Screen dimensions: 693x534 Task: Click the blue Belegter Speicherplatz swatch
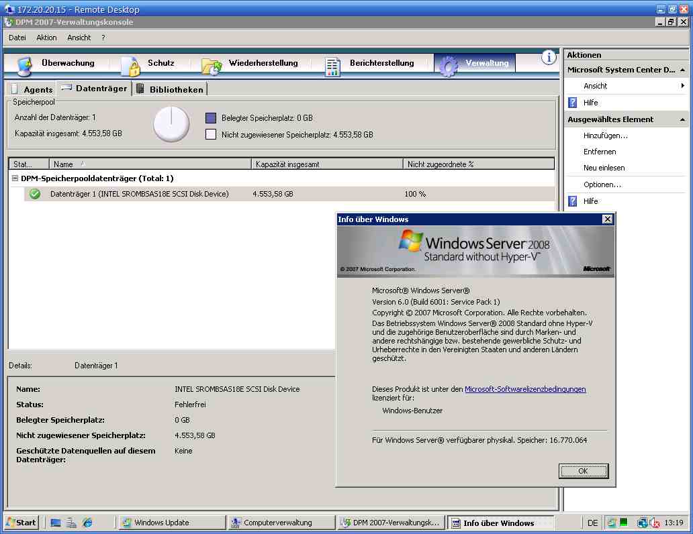pyautogui.click(x=210, y=118)
